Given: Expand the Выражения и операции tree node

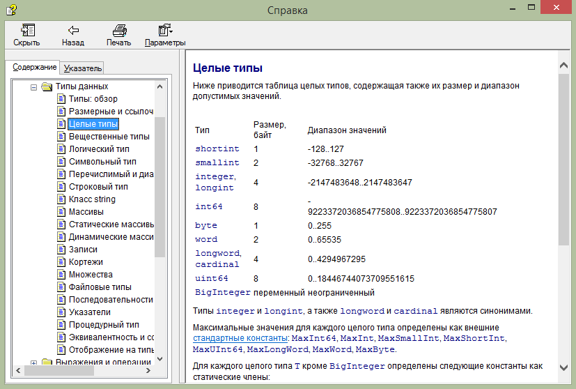Looking at the screenshot, I should tap(34, 363).
